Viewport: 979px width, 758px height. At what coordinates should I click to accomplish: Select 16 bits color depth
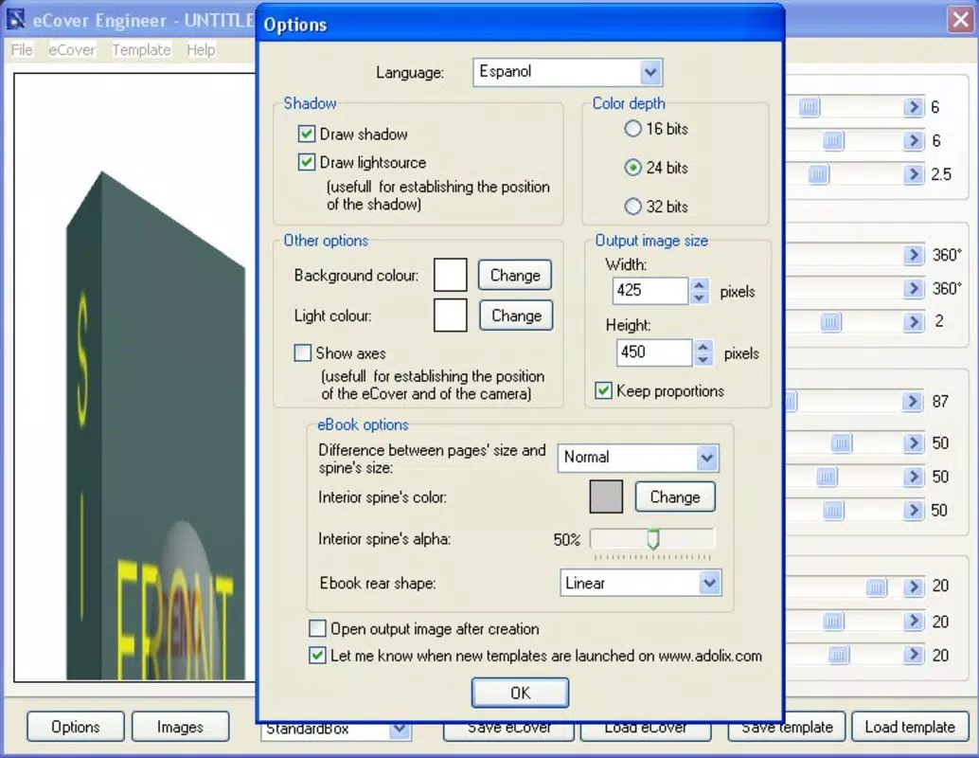[x=632, y=129]
